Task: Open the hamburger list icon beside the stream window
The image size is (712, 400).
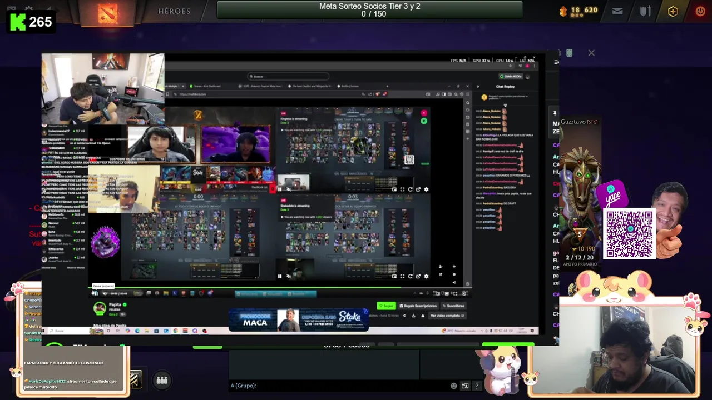Action: point(556,62)
